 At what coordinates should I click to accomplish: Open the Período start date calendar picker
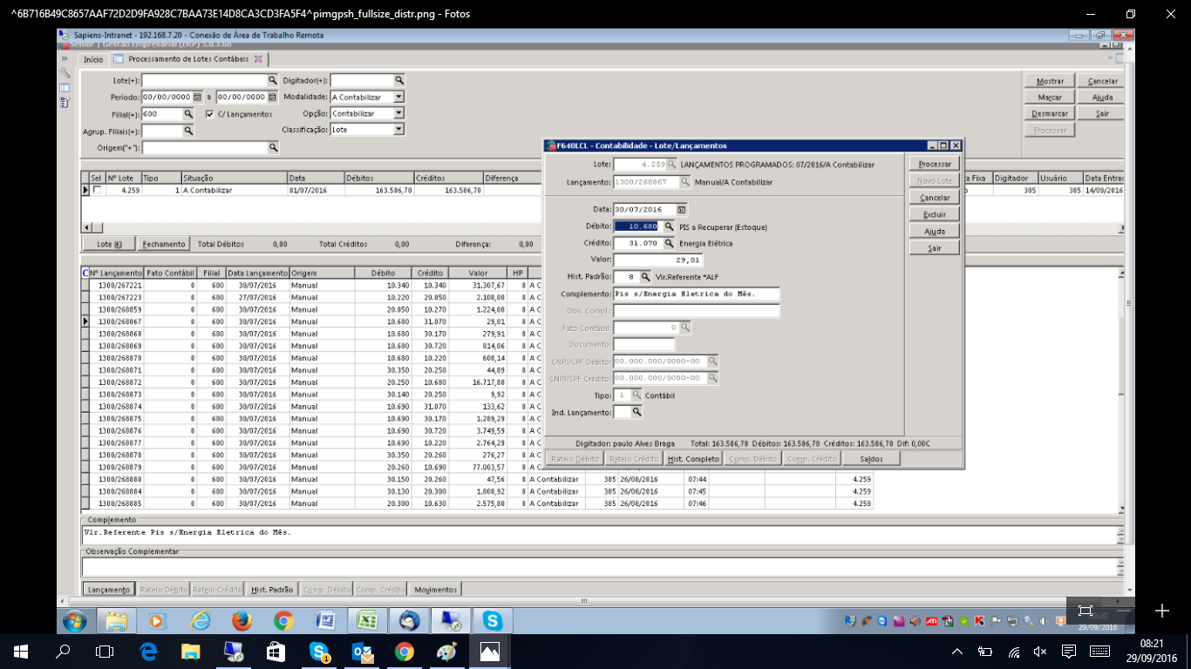197,98
